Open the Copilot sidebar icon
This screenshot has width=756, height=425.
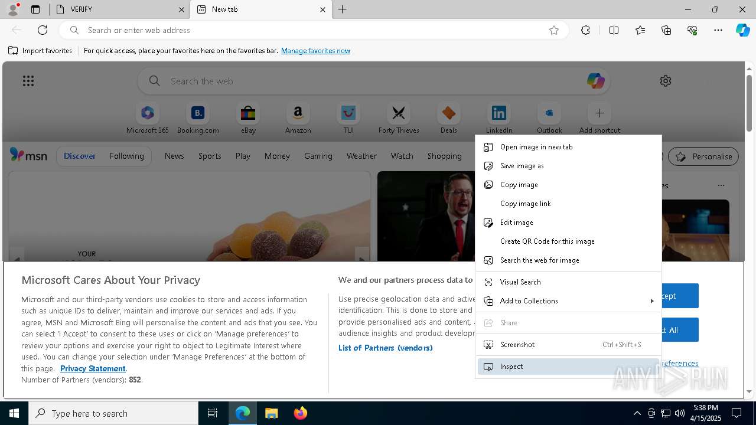tap(743, 30)
